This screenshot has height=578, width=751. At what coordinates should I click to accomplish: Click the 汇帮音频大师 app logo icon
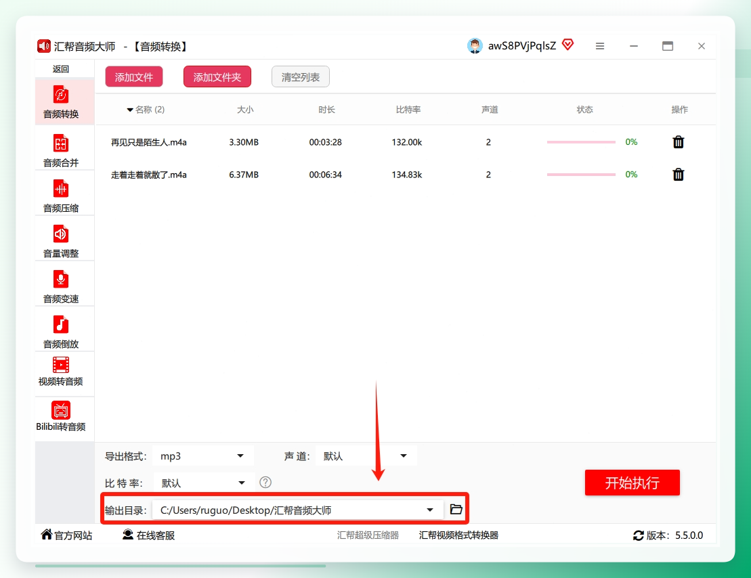(x=43, y=46)
